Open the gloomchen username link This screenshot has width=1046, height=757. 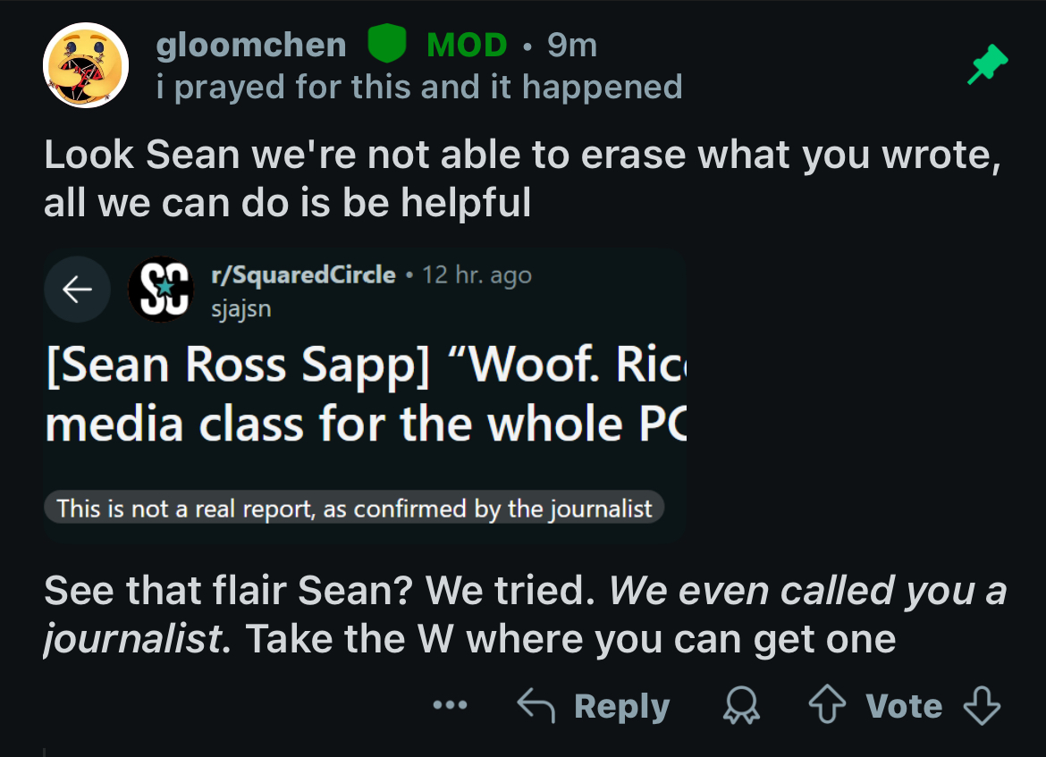click(x=251, y=45)
